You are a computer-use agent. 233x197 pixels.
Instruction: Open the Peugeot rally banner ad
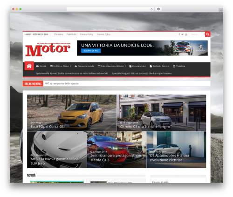[142, 48]
